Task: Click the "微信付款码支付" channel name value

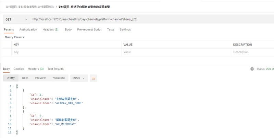Action: 66,120
